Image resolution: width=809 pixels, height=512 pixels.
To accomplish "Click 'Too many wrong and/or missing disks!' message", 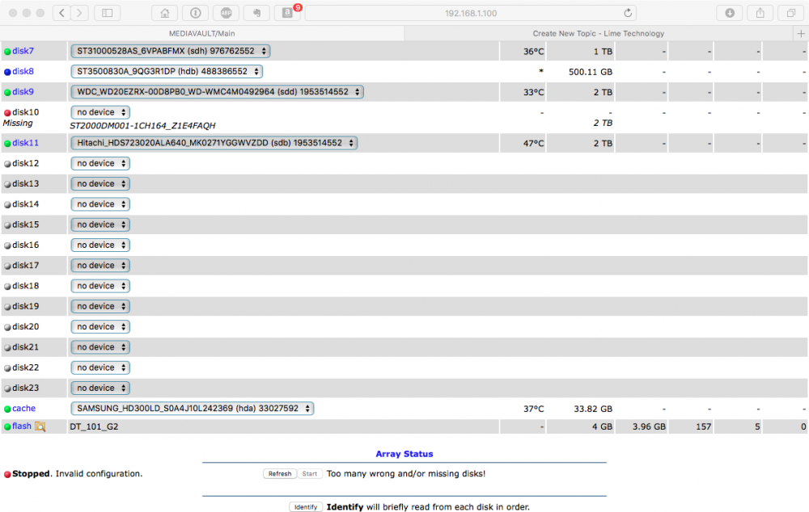I will (x=406, y=473).
